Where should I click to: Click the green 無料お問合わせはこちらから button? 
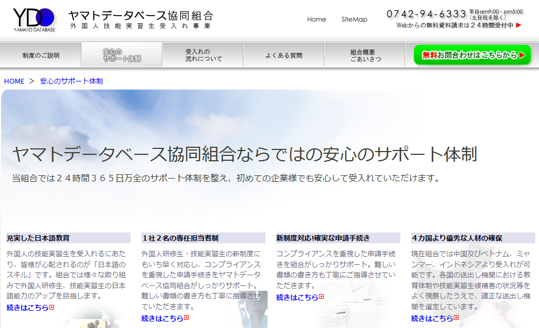[472, 54]
